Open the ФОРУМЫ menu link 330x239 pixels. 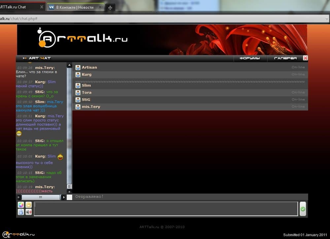[249, 58]
